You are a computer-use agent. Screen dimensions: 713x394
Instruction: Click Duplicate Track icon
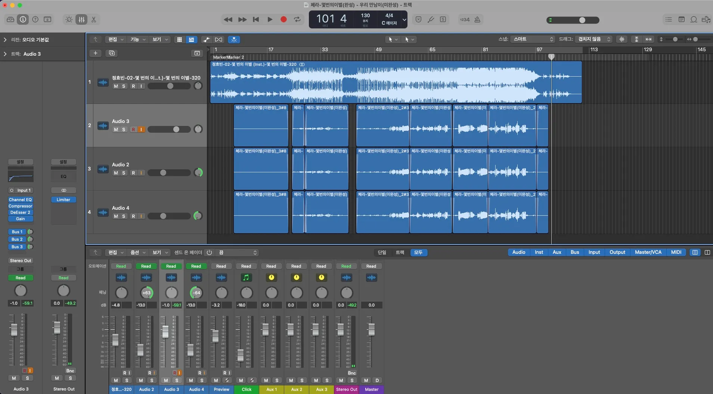(x=112, y=53)
